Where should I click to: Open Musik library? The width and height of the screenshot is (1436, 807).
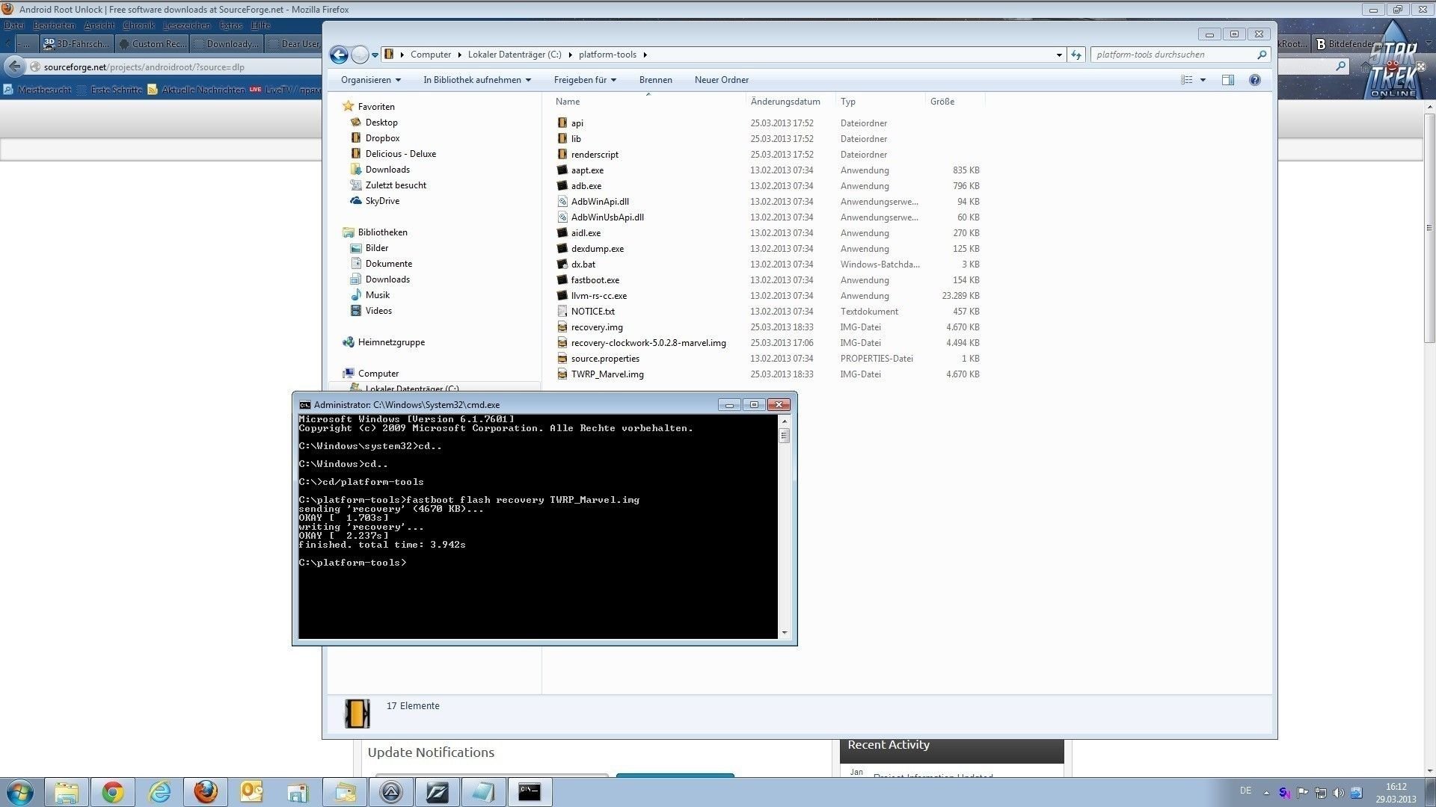tap(378, 295)
